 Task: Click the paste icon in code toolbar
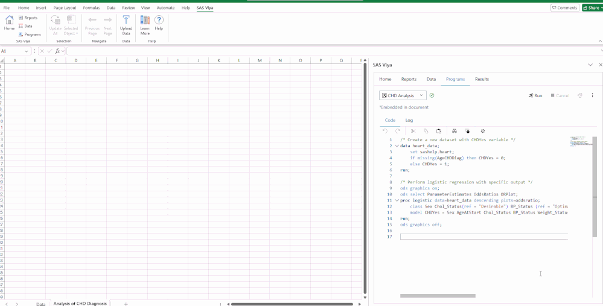(x=439, y=131)
